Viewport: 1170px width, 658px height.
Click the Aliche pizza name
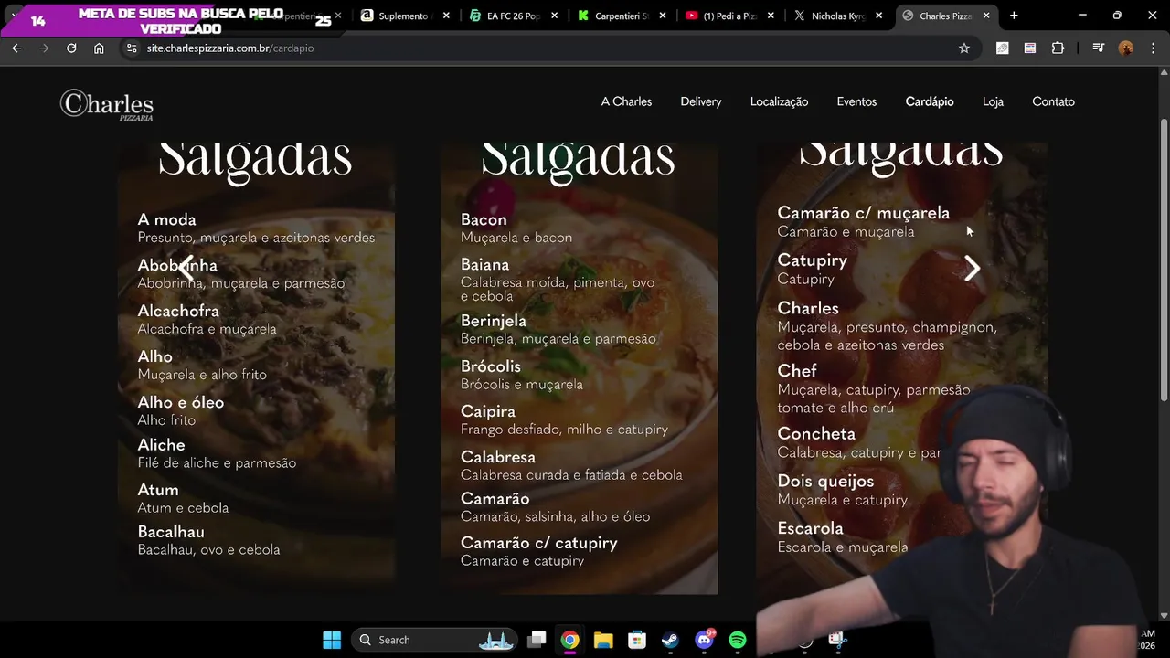pyautogui.click(x=161, y=445)
